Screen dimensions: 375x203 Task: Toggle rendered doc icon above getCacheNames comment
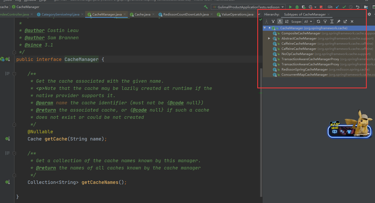(7, 153)
